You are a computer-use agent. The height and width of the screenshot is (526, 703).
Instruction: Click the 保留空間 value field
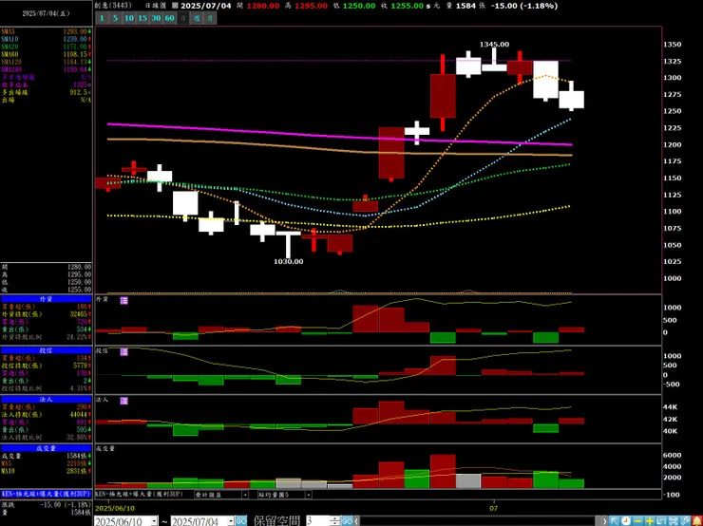tap(318, 521)
